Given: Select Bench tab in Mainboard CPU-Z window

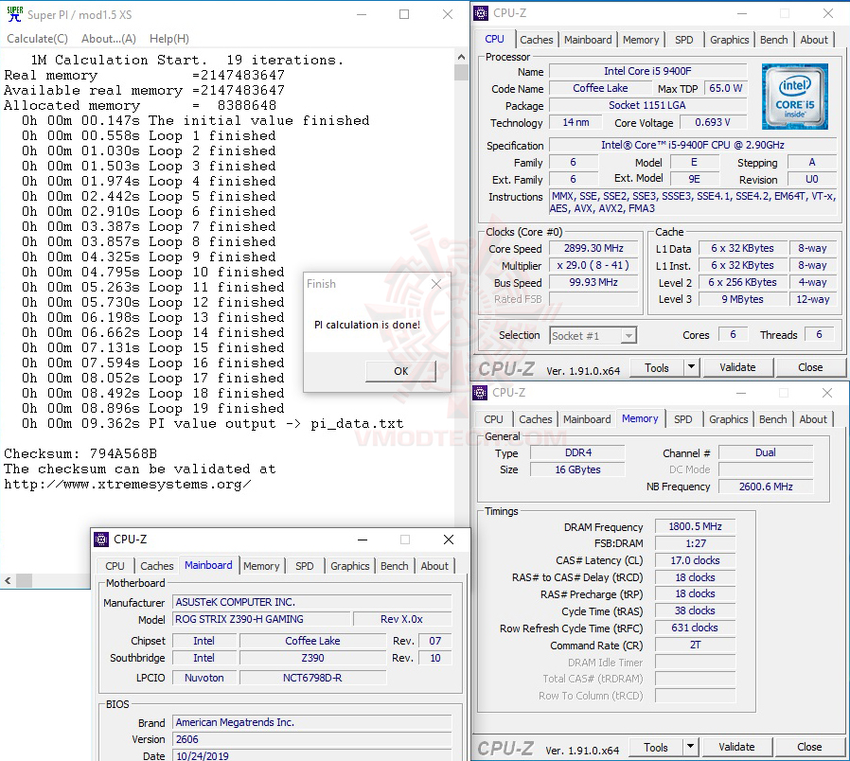Looking at the screenshot, I should (x=394, y=566).
